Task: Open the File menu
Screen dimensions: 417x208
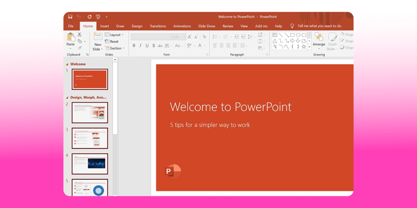Action: click(71, 26)
